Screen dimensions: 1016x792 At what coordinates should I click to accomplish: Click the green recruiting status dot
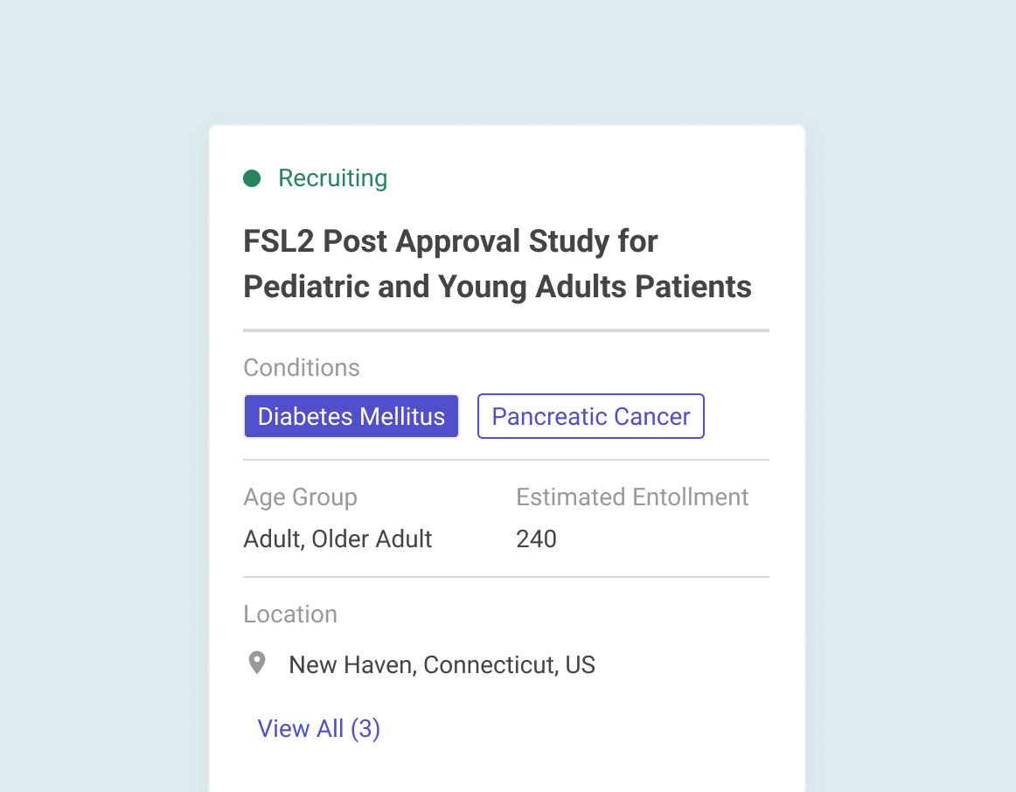[x=252, y=178]
